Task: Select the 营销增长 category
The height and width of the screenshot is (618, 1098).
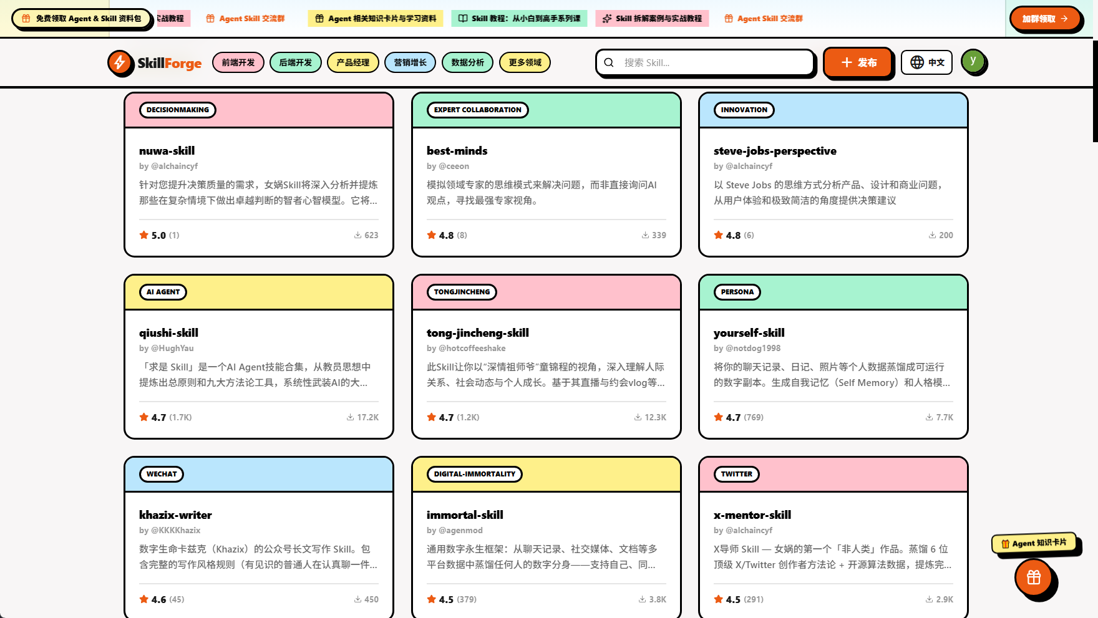Action: coord(411,62)
